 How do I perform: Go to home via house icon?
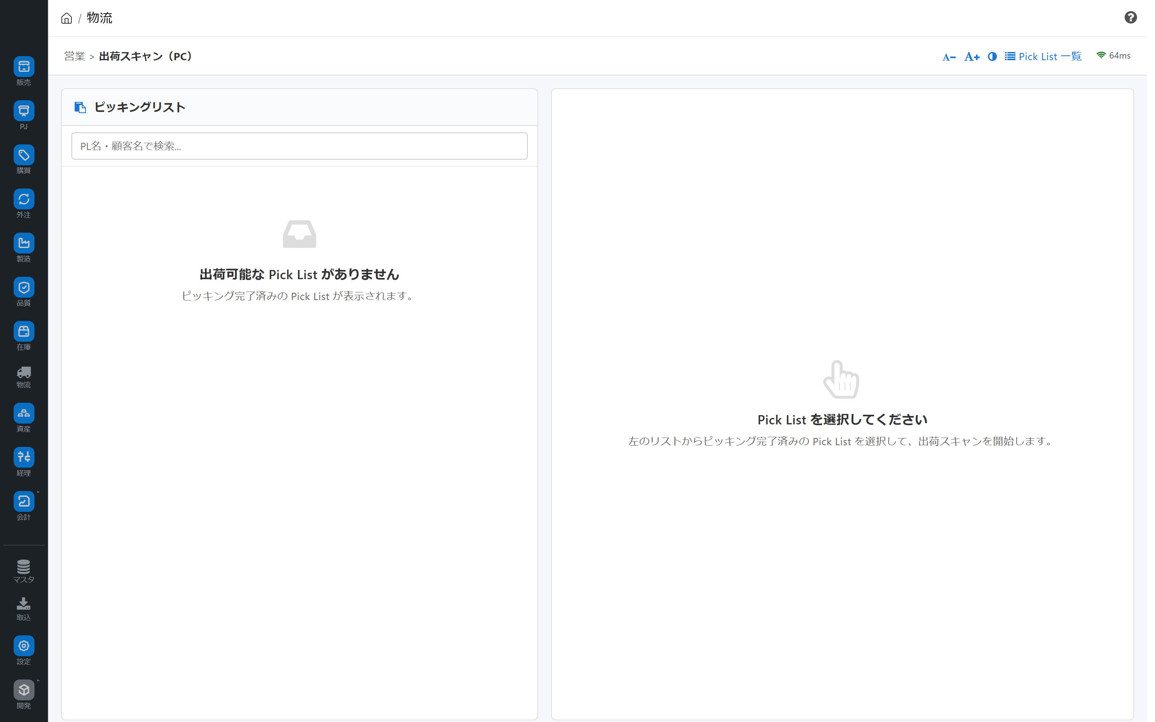[x=66, y=18]
